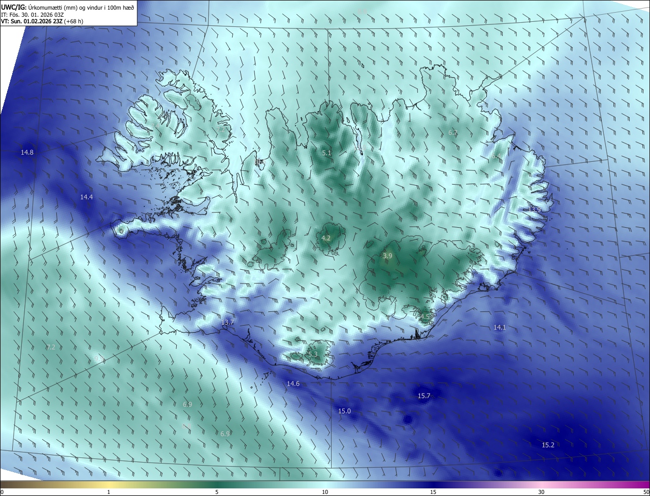The width and height of the screenshot is (650, 496).
Task: Click the 15.2 value label
Action: [x=548, y=445]
